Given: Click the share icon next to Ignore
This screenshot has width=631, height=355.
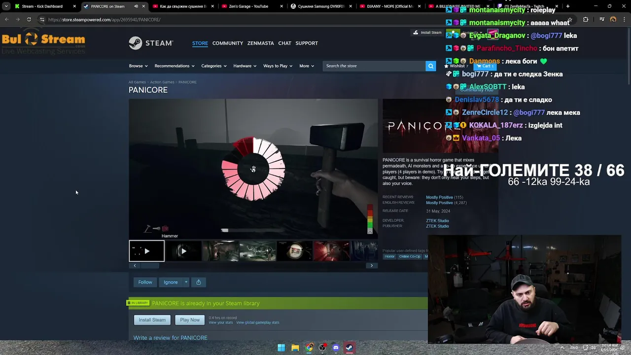Looking at the screenshot, I should (x=199, y=282).
